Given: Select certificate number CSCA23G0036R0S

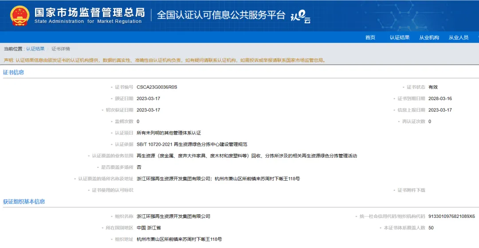Looking at the screenshot, I should tap(157, 87).
